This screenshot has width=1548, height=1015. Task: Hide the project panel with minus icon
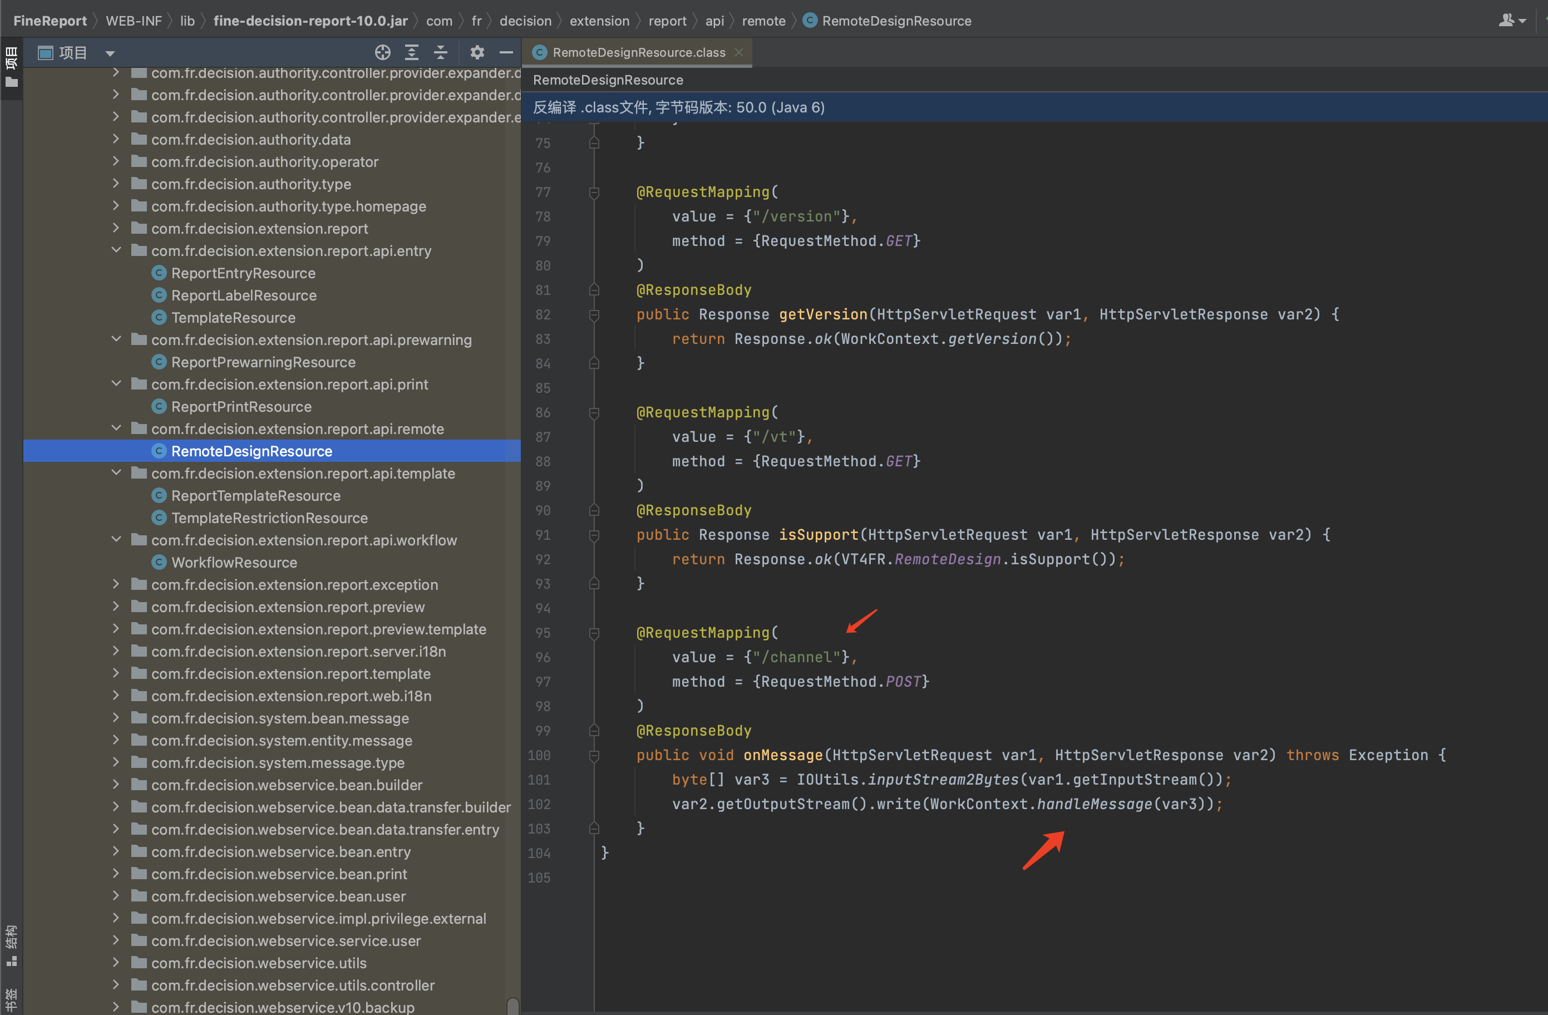point(506,53)
